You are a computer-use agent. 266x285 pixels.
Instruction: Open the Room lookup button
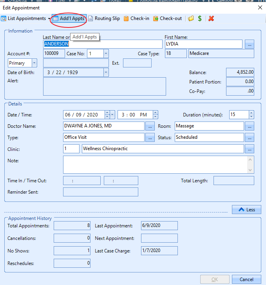pyautogui.click(x=250, y=126)
